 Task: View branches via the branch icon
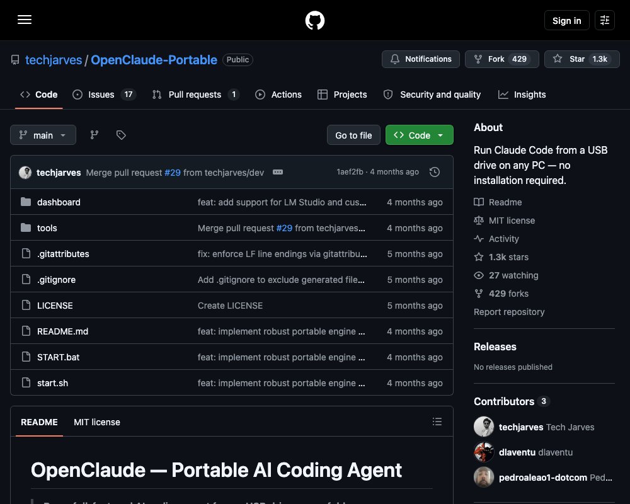point(94,135)
